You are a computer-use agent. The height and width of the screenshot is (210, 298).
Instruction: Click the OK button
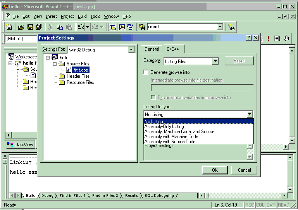click(215, 170)
